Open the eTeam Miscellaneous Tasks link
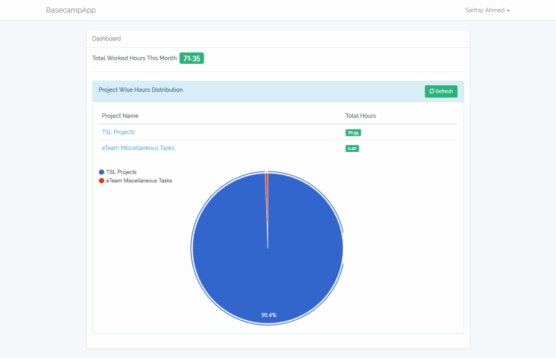 coord(138,148)
